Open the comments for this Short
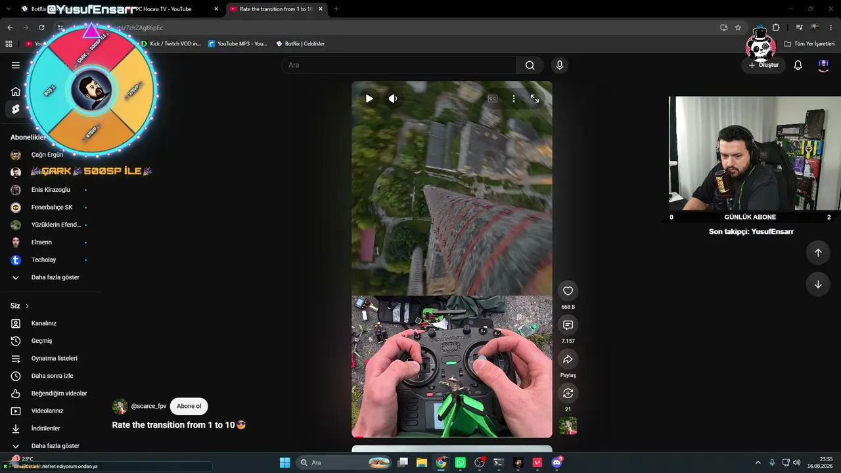The height and width of the screenshot is (473, 841). (x=568, y=325)
